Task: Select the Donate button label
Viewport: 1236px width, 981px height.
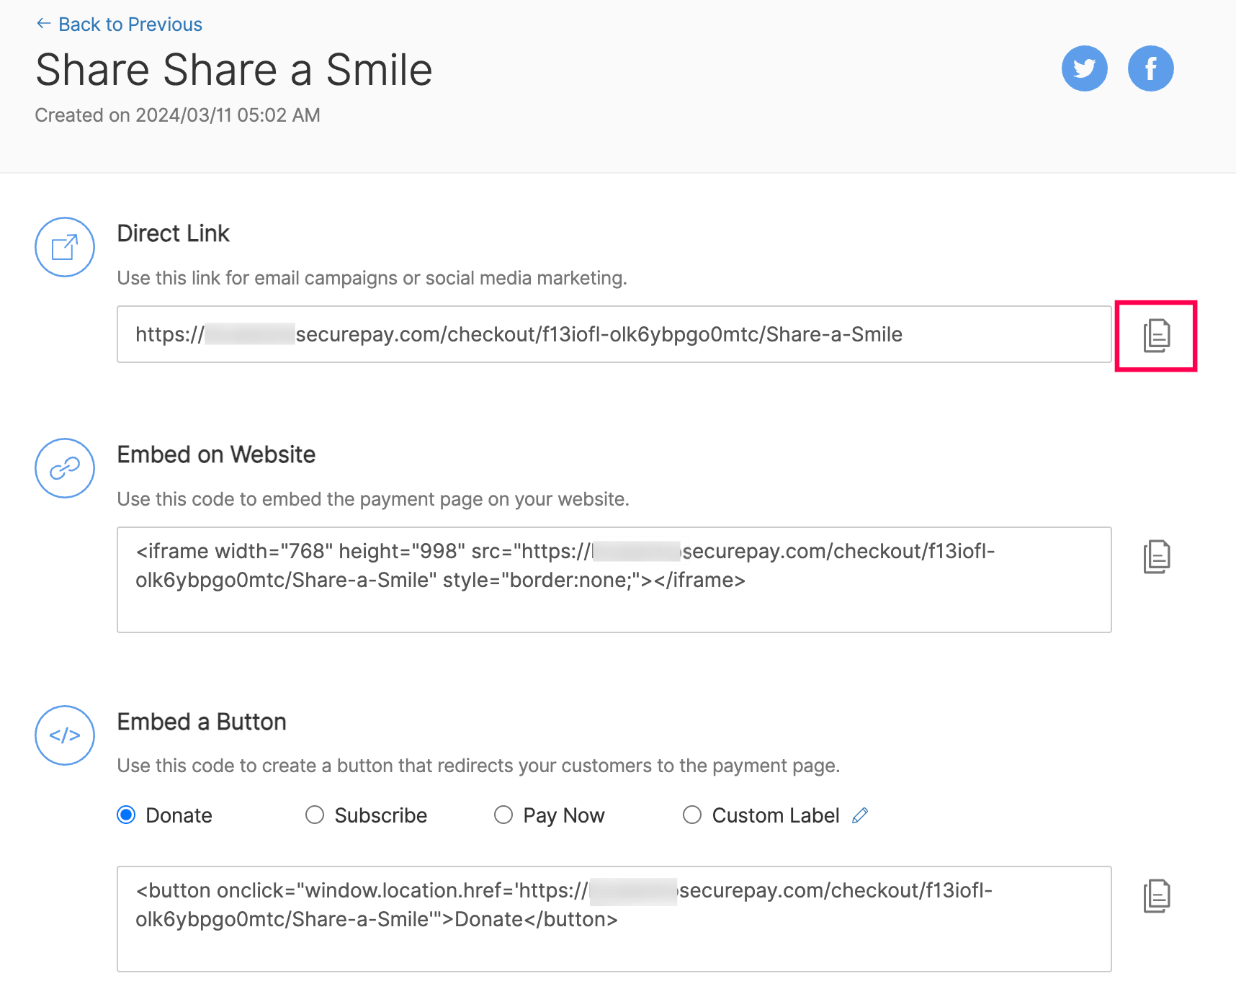Action: [126, 815]
